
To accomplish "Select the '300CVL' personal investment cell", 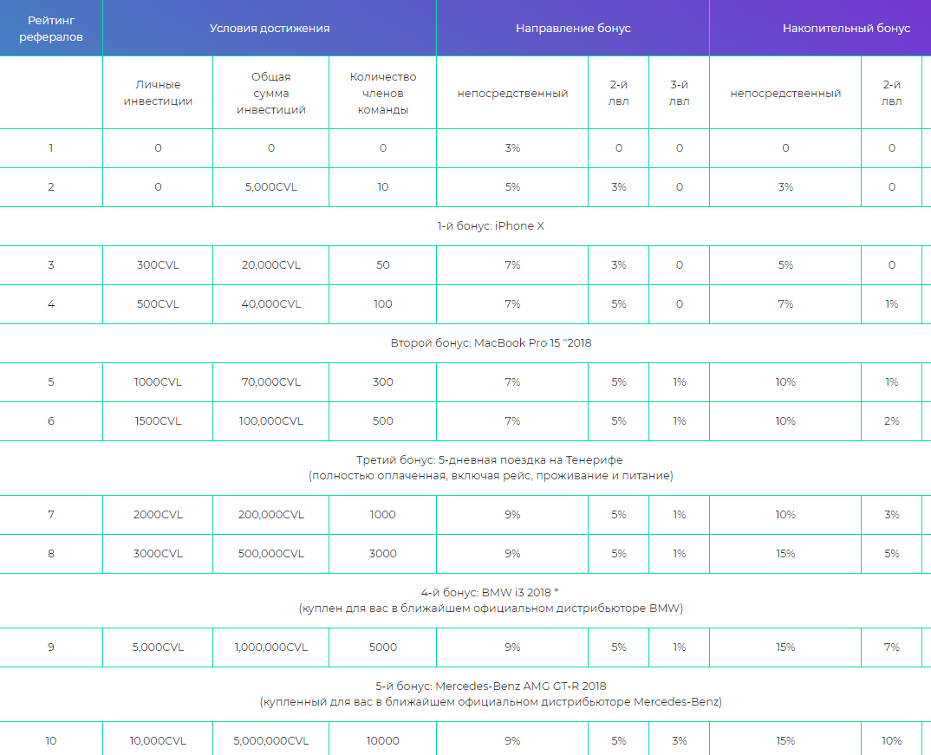I will 158,264.
